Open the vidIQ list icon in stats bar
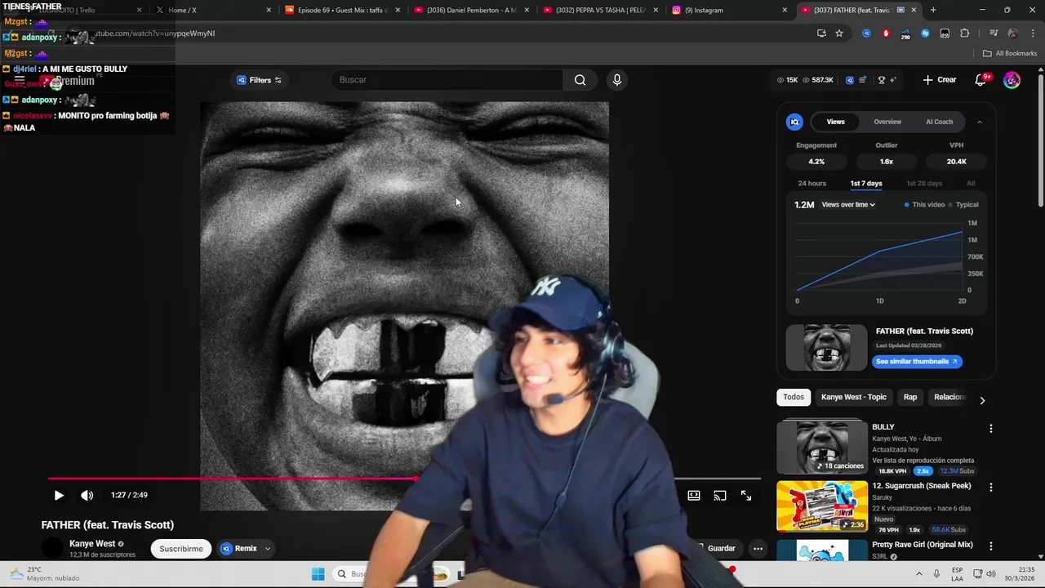Screen dimensions: 1045x588 pyautogui.click(x=863, y=80)
